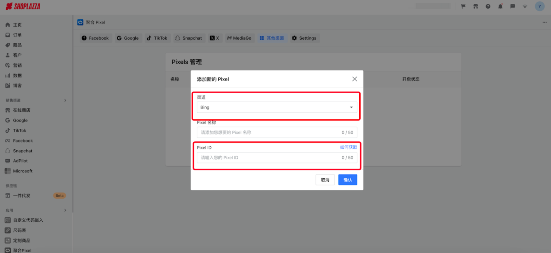This screenshot has height=253, width=551.
Task: Switch to the TikTok pixel tab
Action: pyautogui.click(x=157, y=38)
